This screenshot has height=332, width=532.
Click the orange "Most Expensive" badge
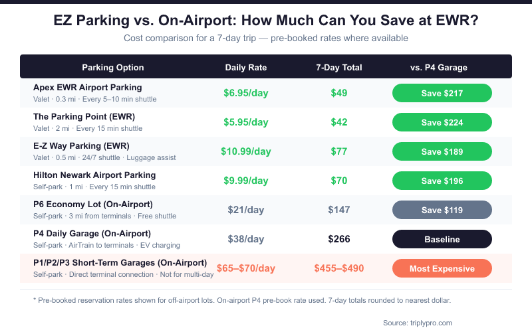pyautogui.click(x=442, y=268)
